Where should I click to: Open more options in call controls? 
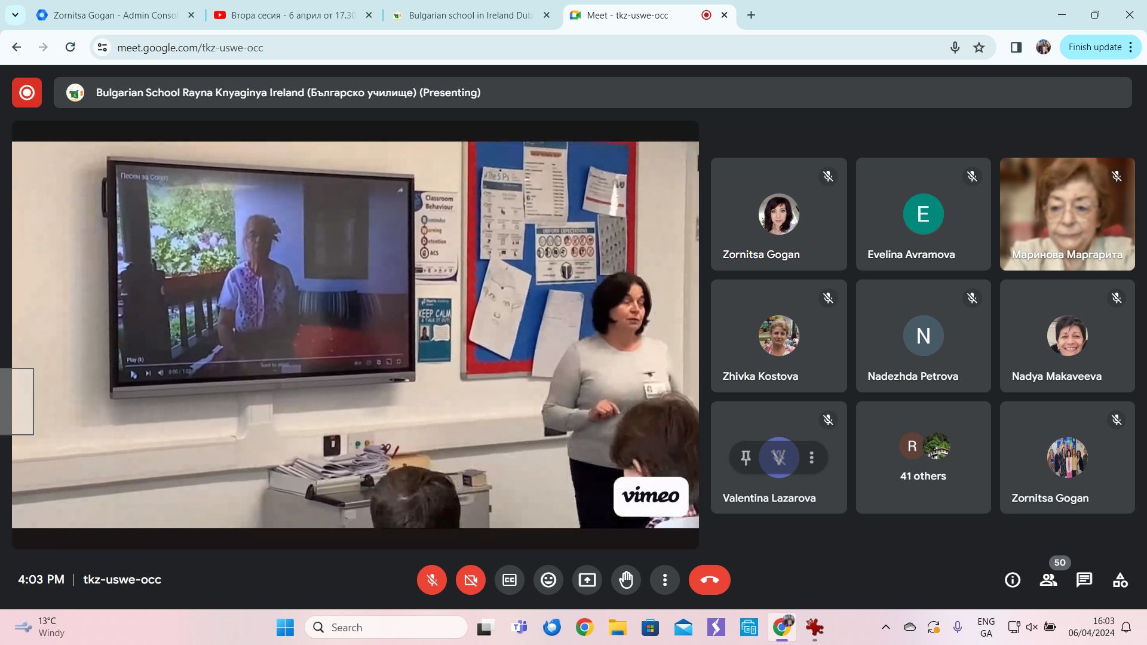pos(664,580)
